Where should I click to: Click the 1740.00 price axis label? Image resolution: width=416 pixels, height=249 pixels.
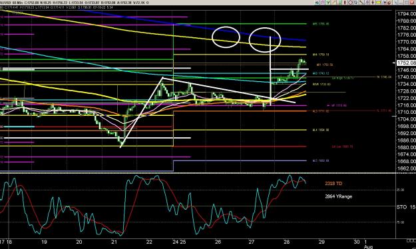point(407,77)
